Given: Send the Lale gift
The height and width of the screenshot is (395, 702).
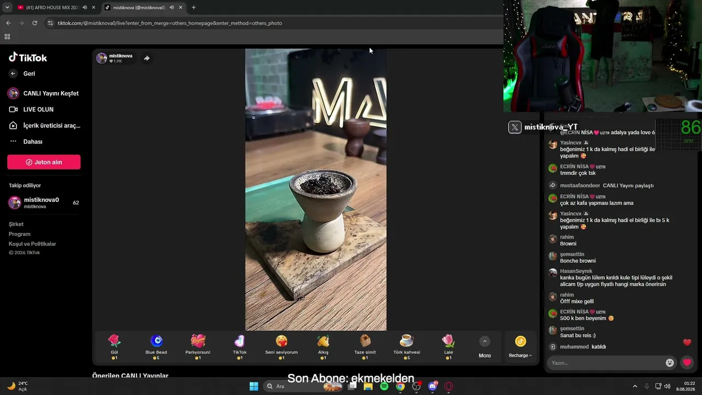Looking at the screenshot, I should click(x=449, y=347).
